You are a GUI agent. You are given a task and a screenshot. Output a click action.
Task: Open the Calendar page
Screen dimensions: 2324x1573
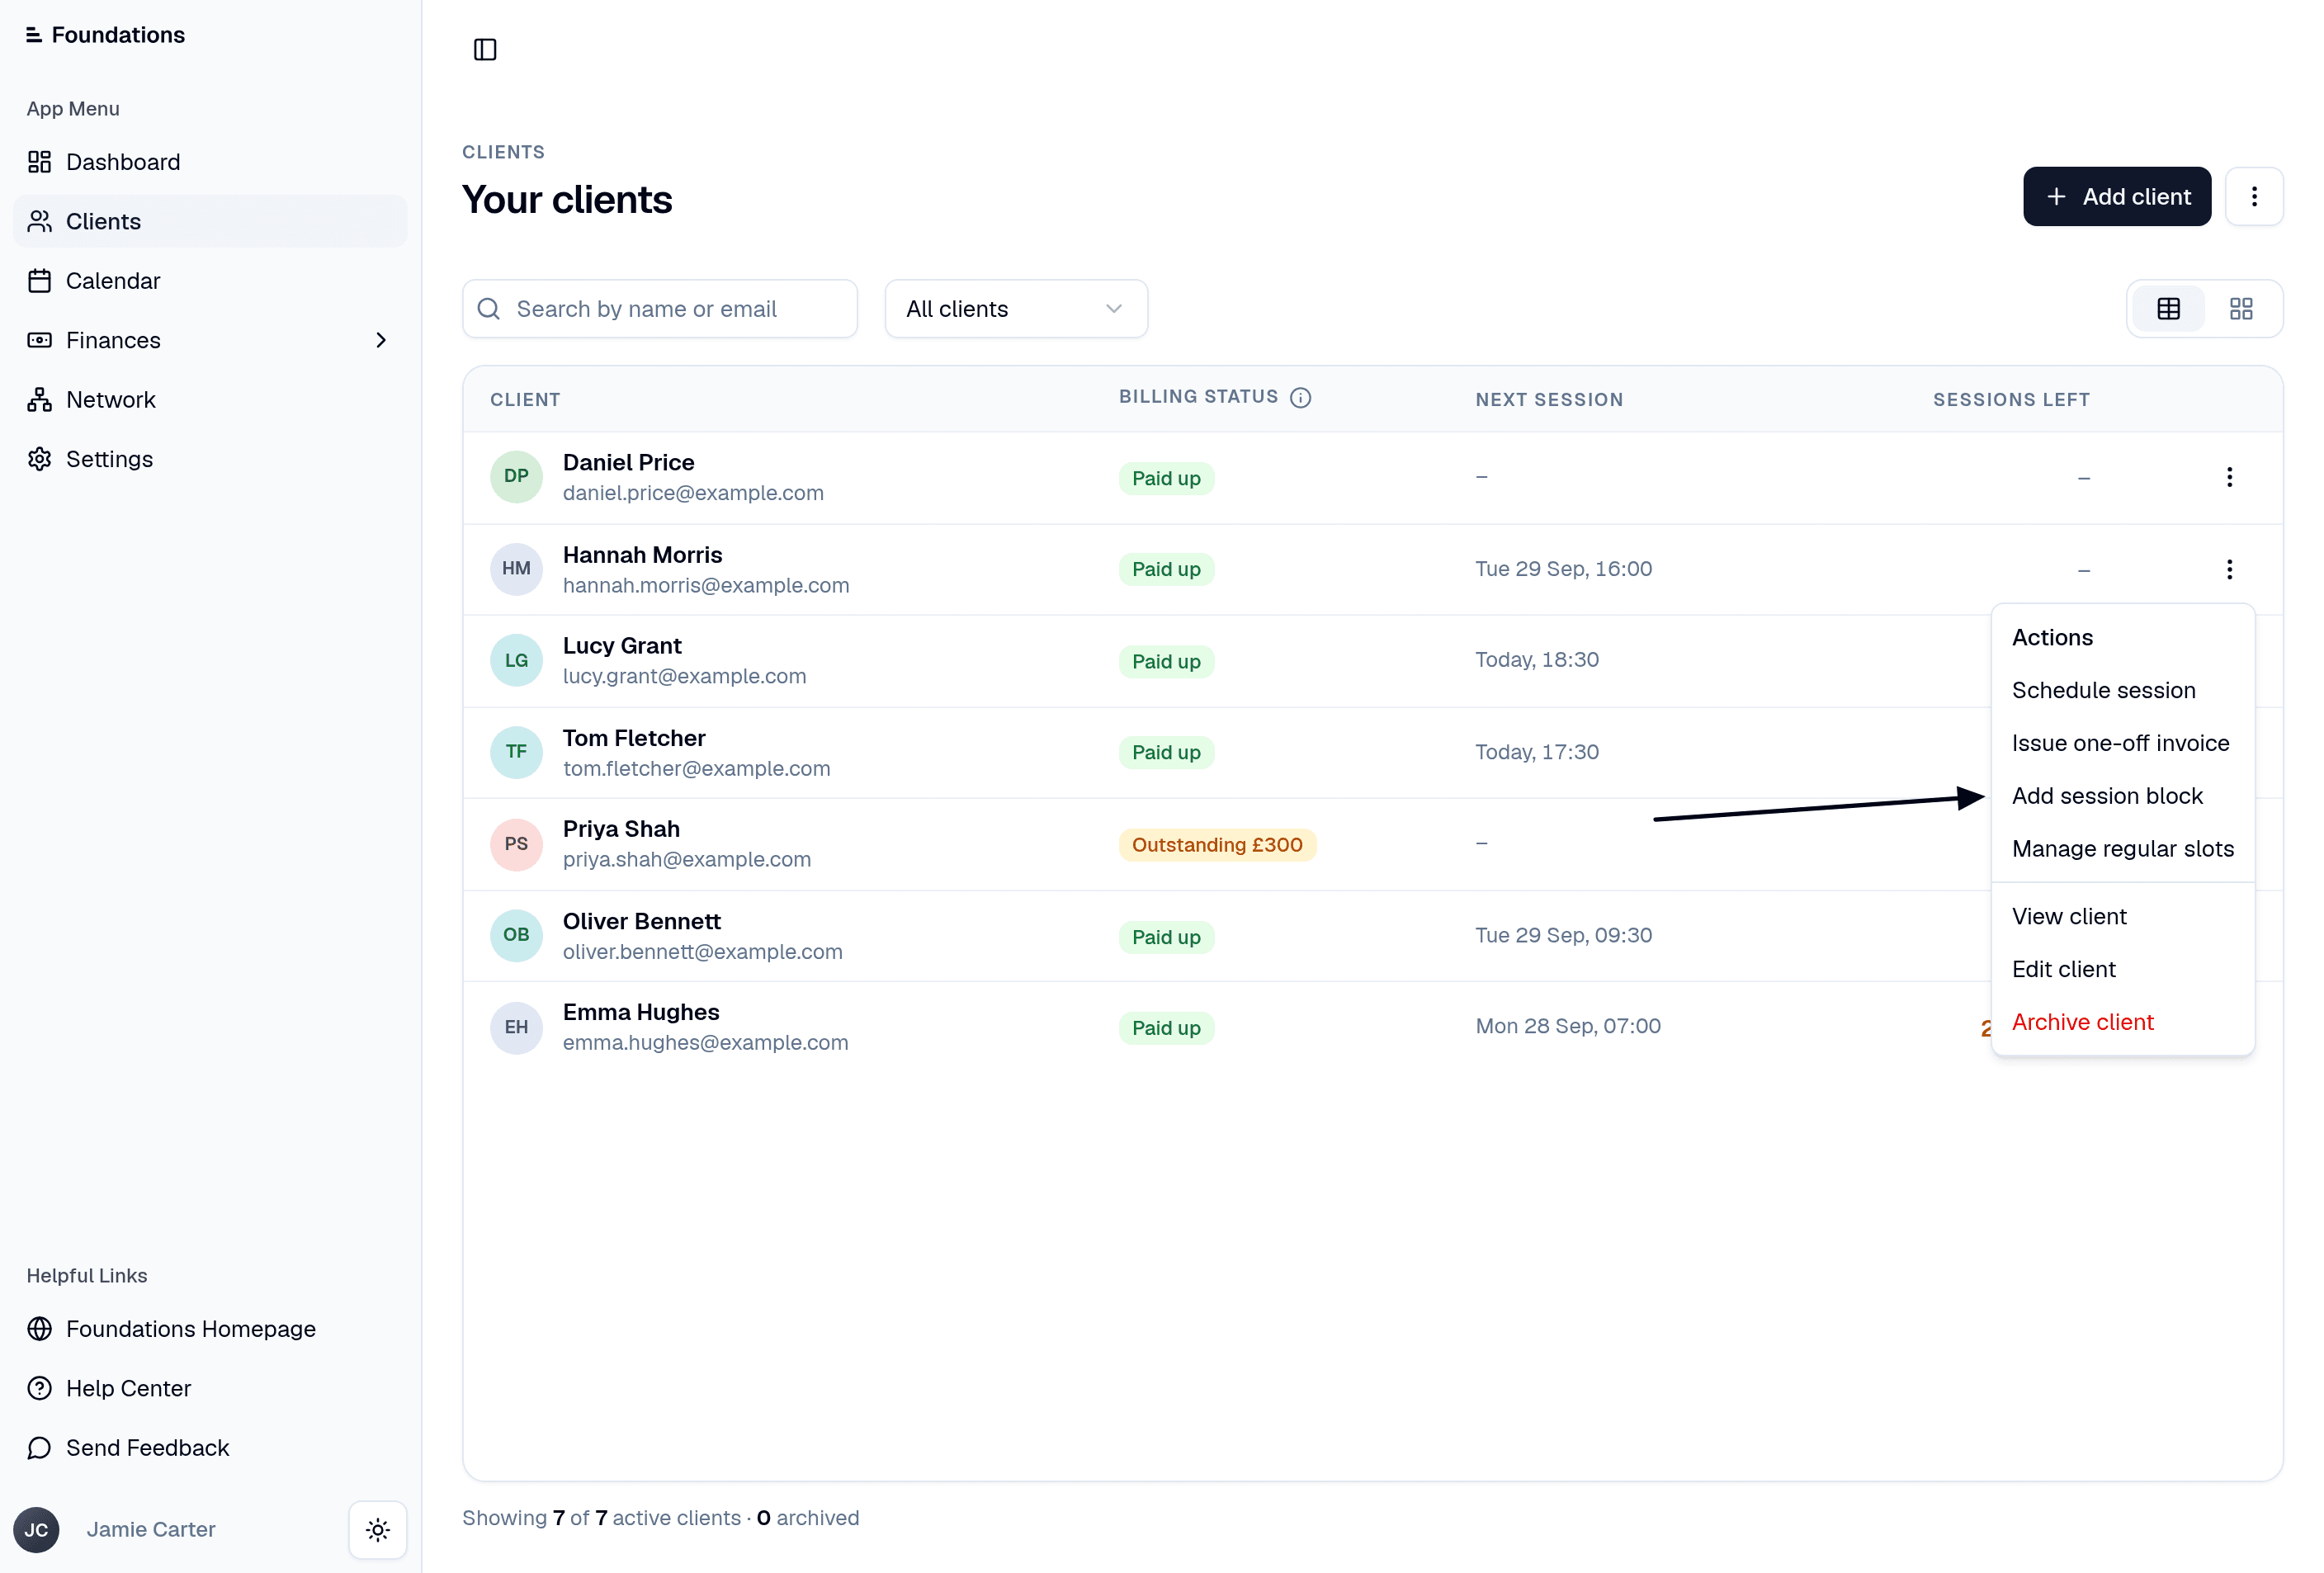coord(210,281)
